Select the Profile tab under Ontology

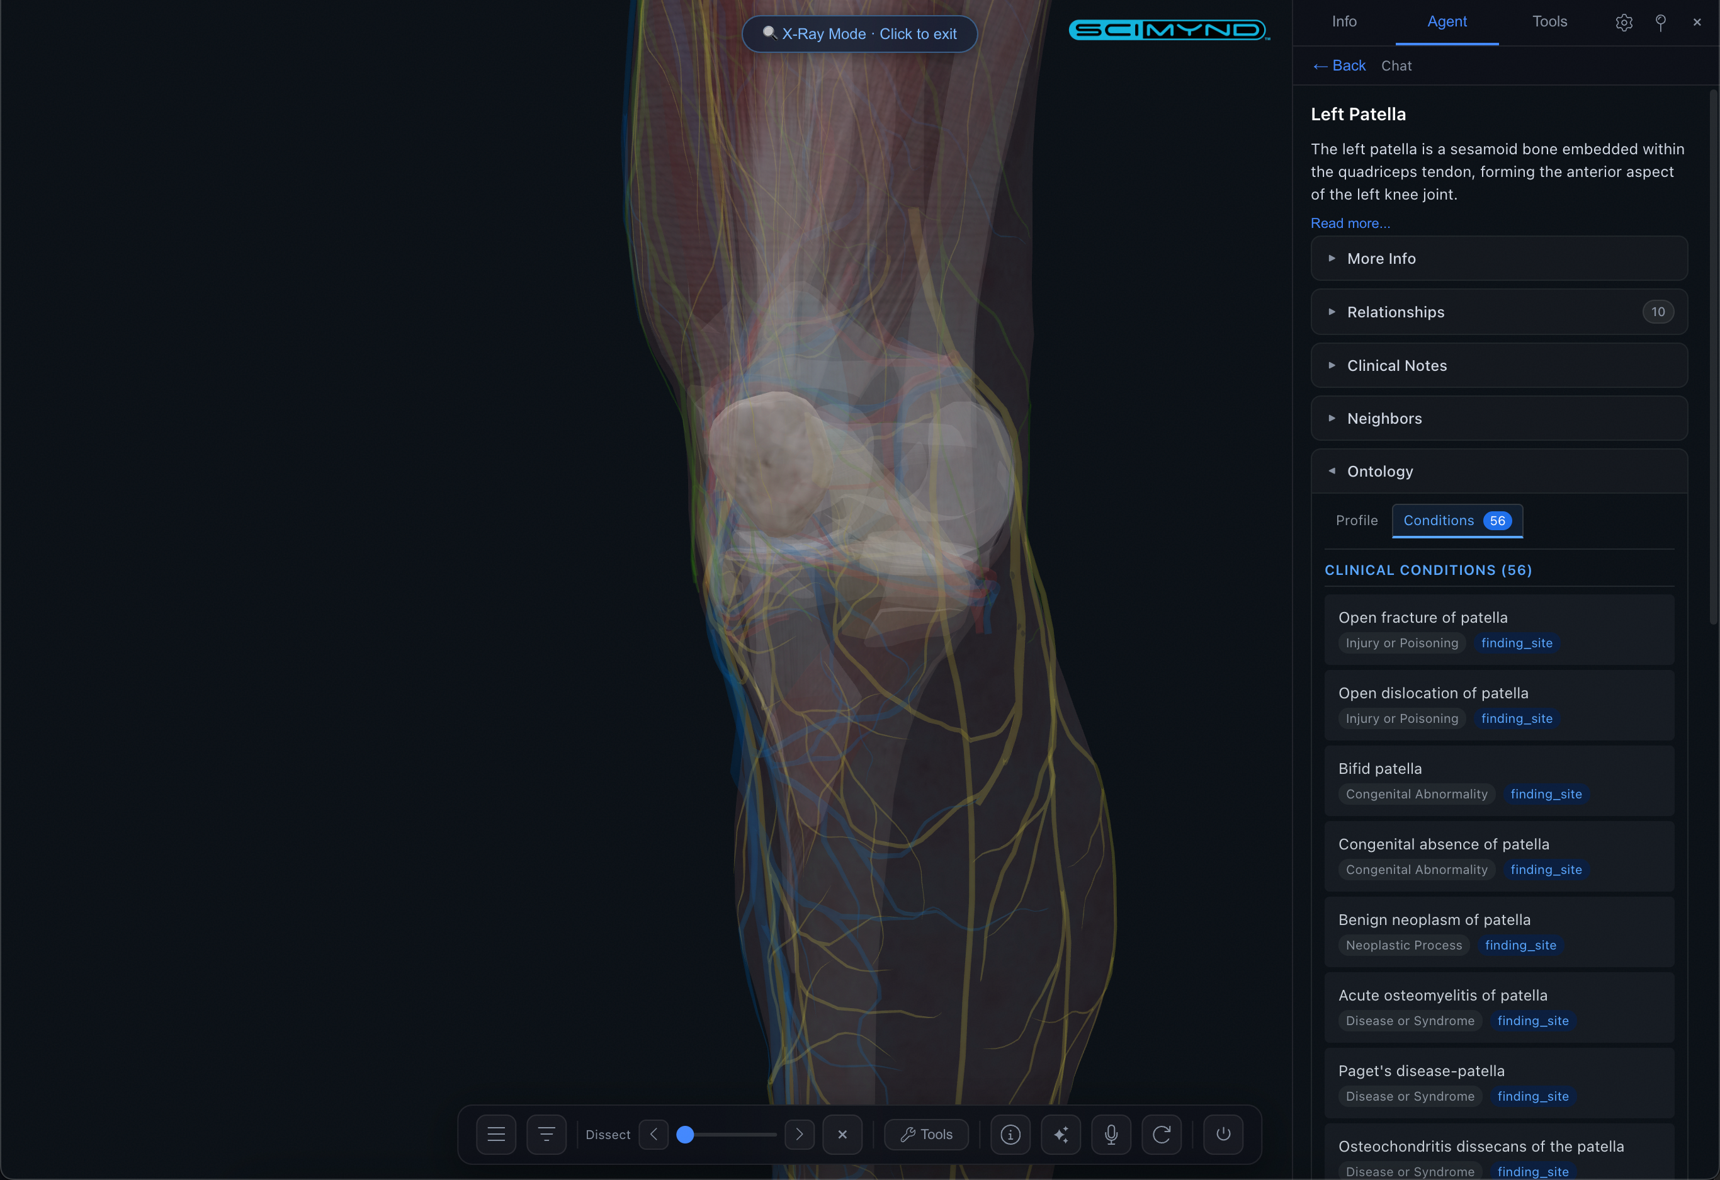point(1357,520)
